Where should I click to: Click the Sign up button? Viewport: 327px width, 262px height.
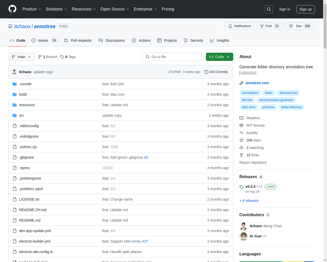point(306,9)
